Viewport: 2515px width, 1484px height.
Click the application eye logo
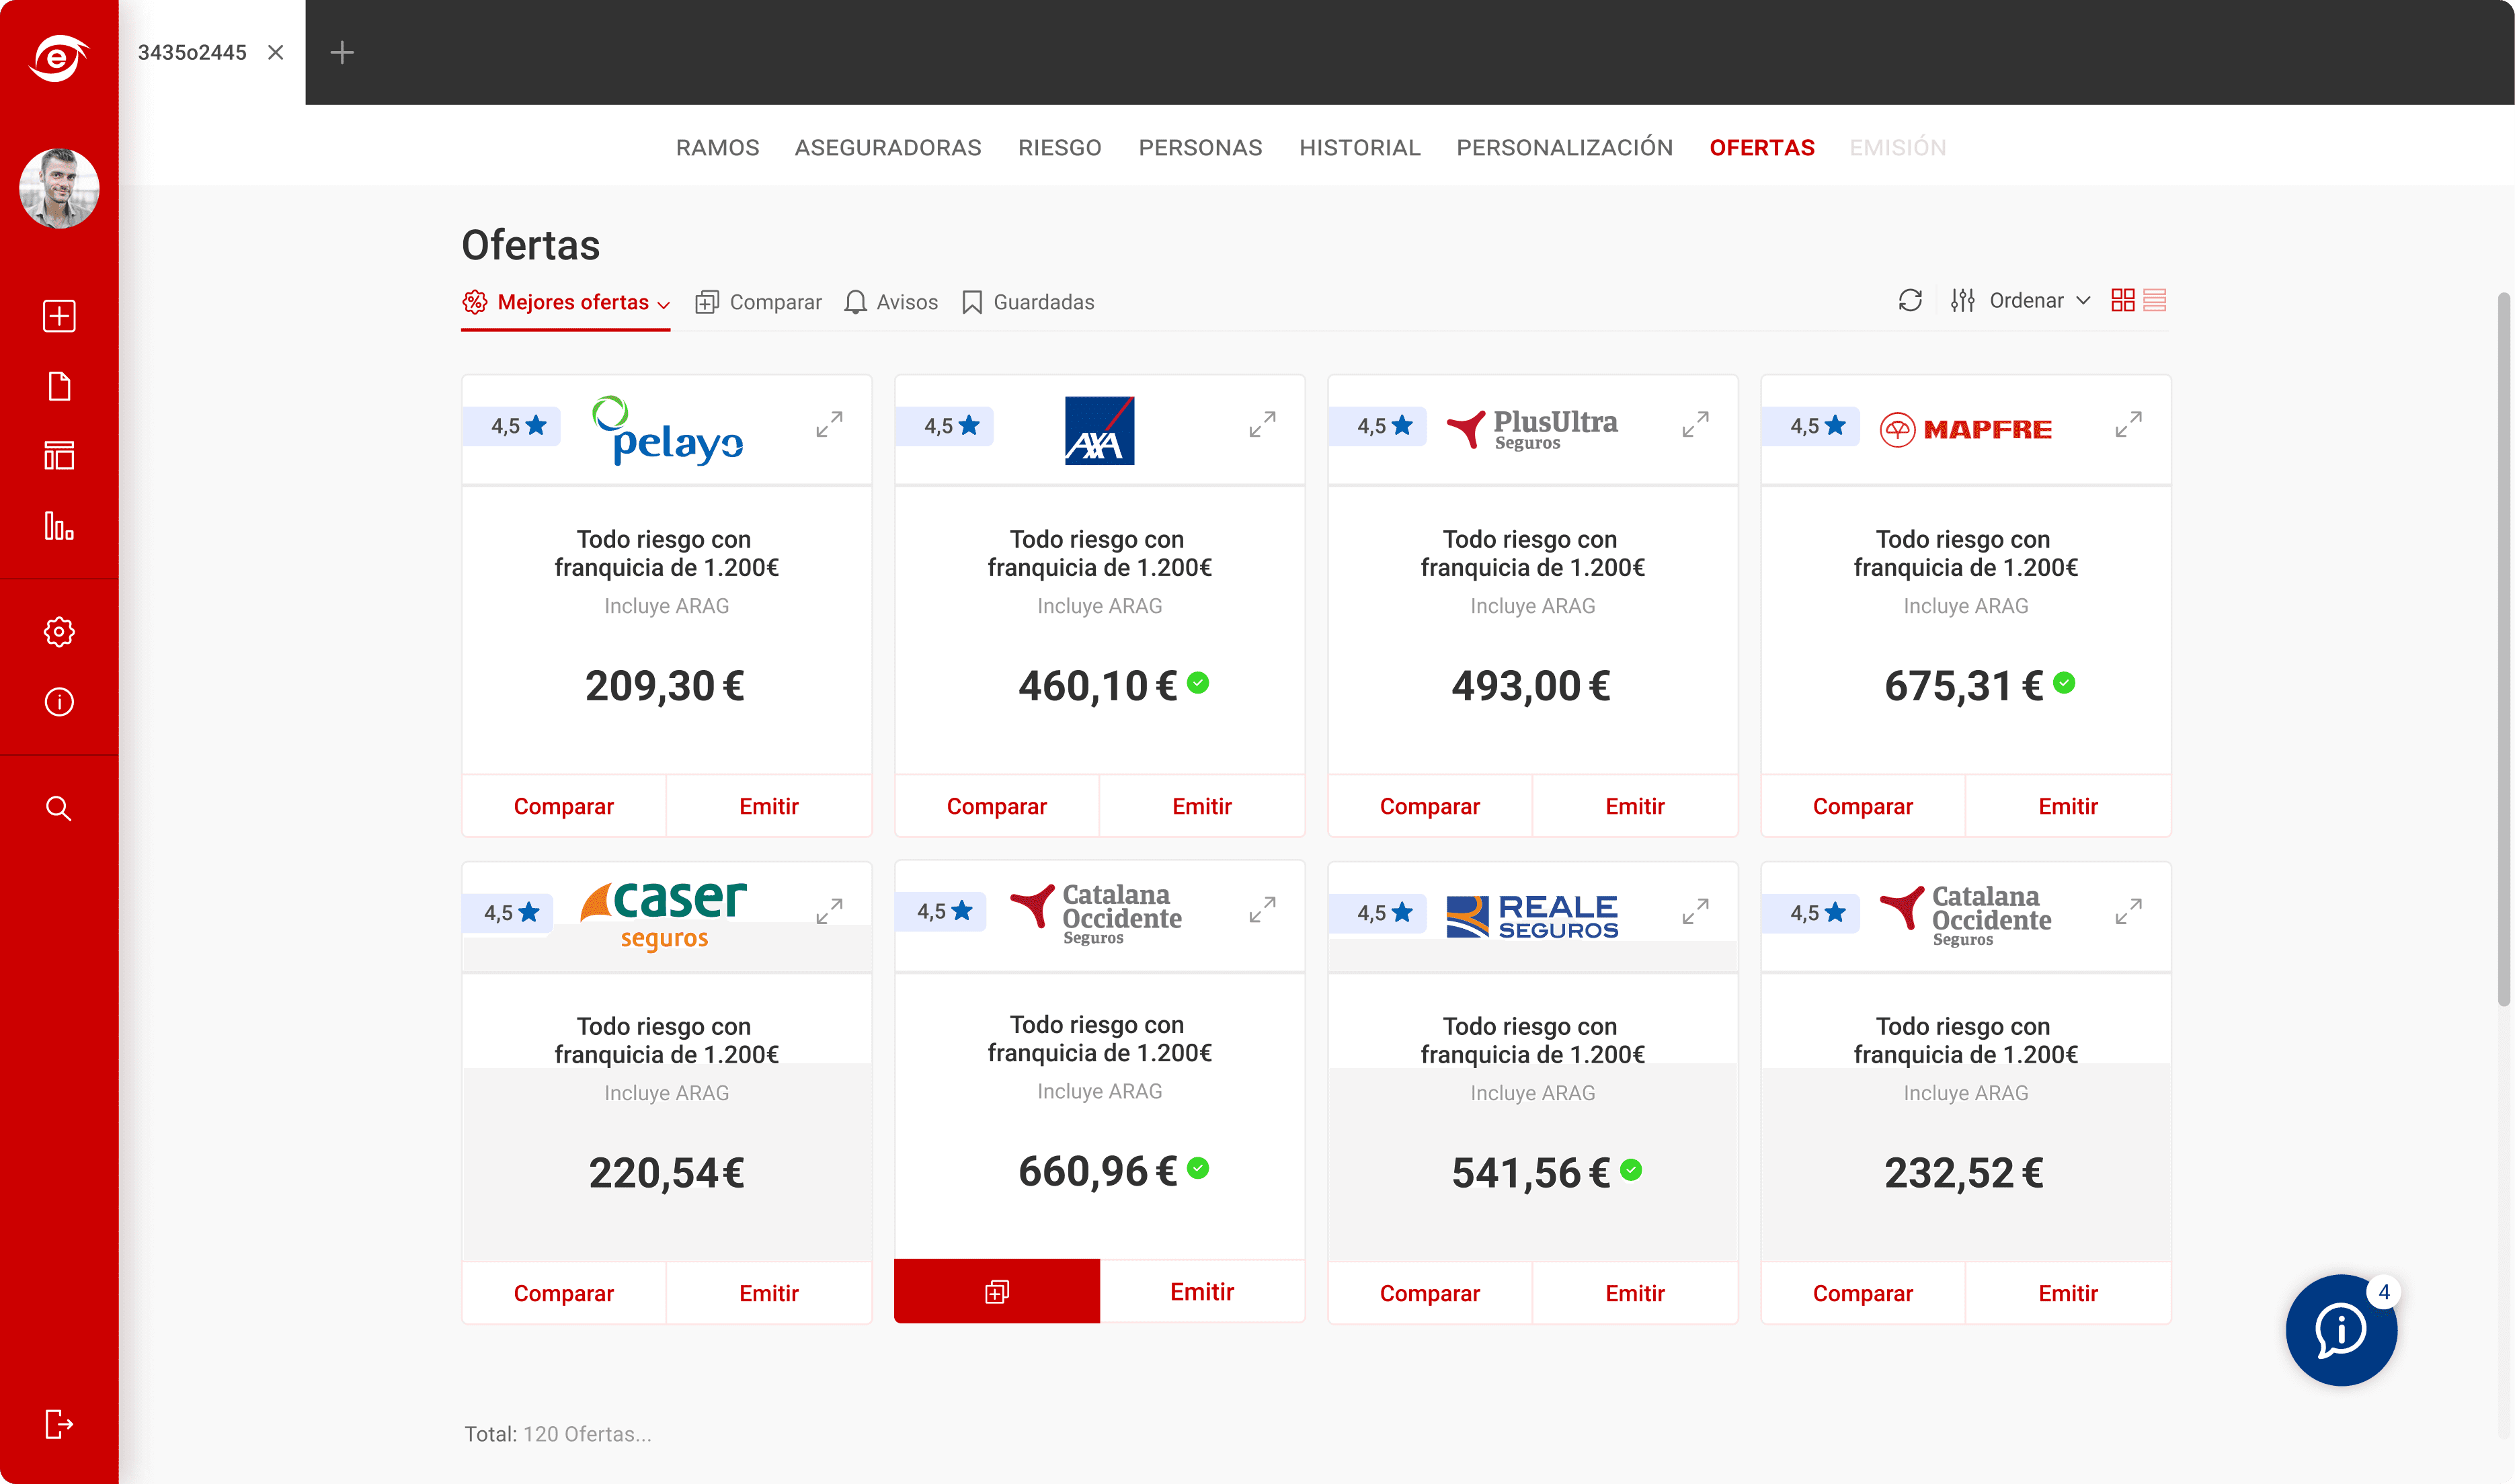click(59, 57)
